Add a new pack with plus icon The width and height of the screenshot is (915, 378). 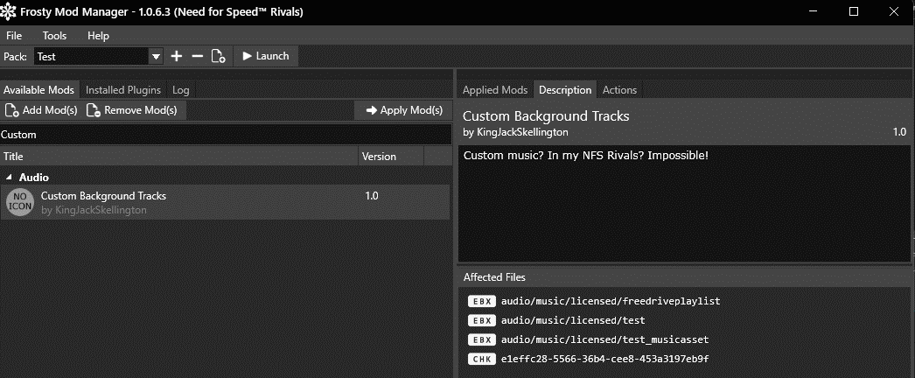point(176,56)
